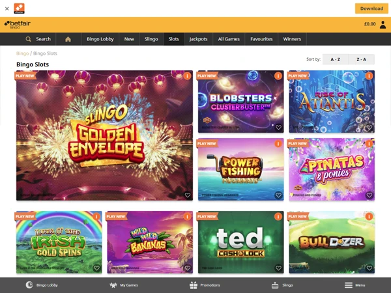The width and height of the screenshot is (391, 293).
Task: Go to the Home house icon
Action: (x=68, y=39)
